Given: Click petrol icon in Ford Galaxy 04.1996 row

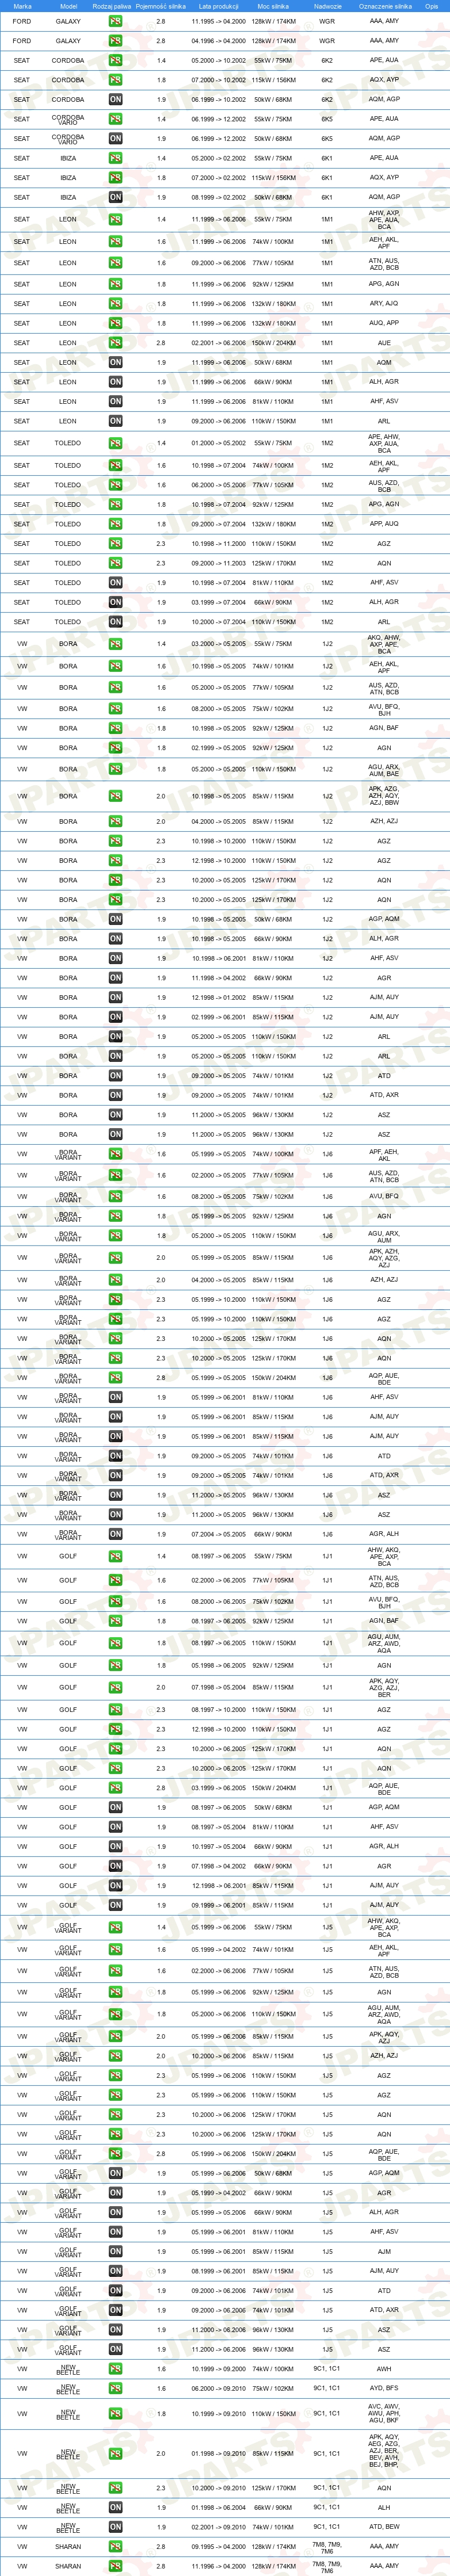Looking at the screenshot, I should pyautogui.click(x=116, y=41).
